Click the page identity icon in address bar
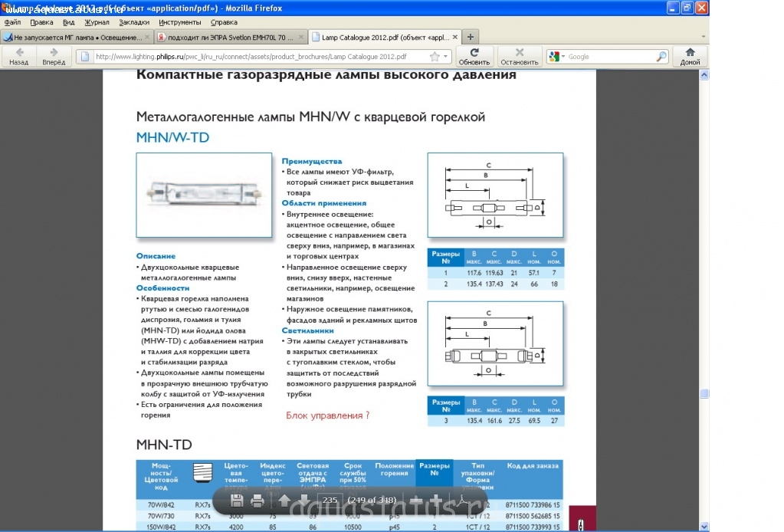The image size is (784, 532). point(85,57)
